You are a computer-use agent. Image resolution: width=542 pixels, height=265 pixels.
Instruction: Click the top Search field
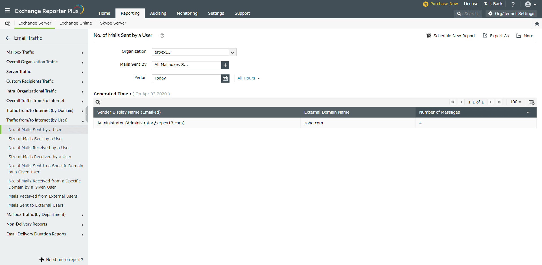(468, 14)
